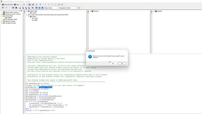Click the Redo arrow icon
The width and height of the screenshot is (202, 114).
pos(10,8)
